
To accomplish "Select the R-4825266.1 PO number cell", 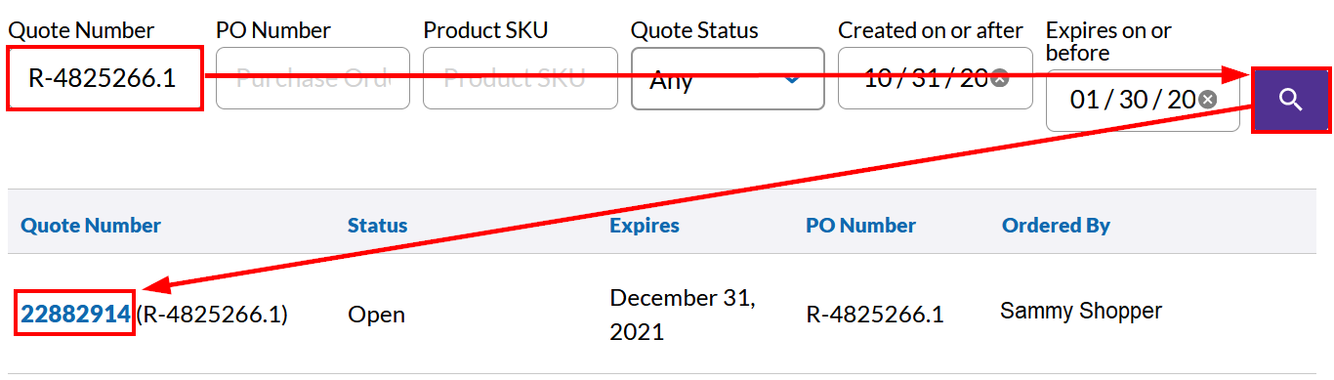I will [875, 315].
